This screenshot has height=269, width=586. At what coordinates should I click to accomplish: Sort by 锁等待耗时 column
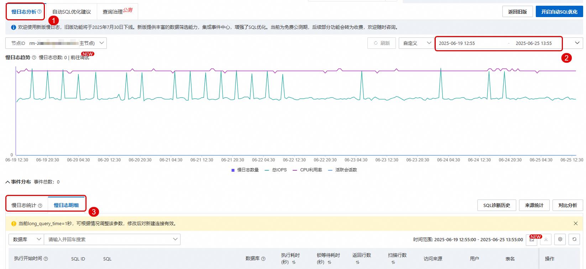pos(330,262)
